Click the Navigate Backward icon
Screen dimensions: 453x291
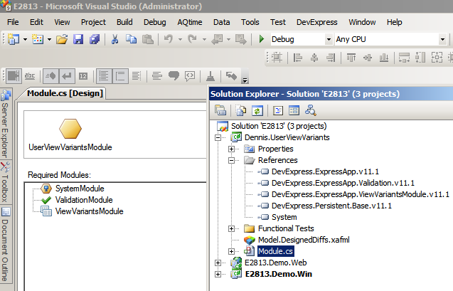[217, 39]
